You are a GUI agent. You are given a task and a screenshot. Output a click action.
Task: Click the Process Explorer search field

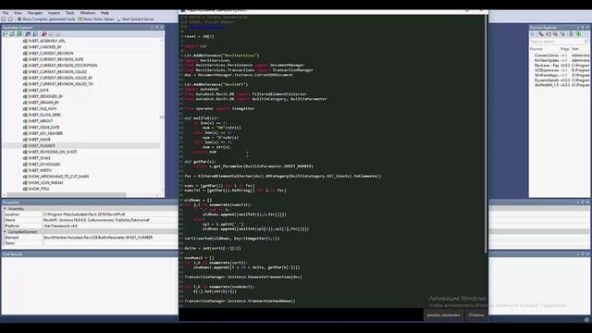click(x=558, y=42)
